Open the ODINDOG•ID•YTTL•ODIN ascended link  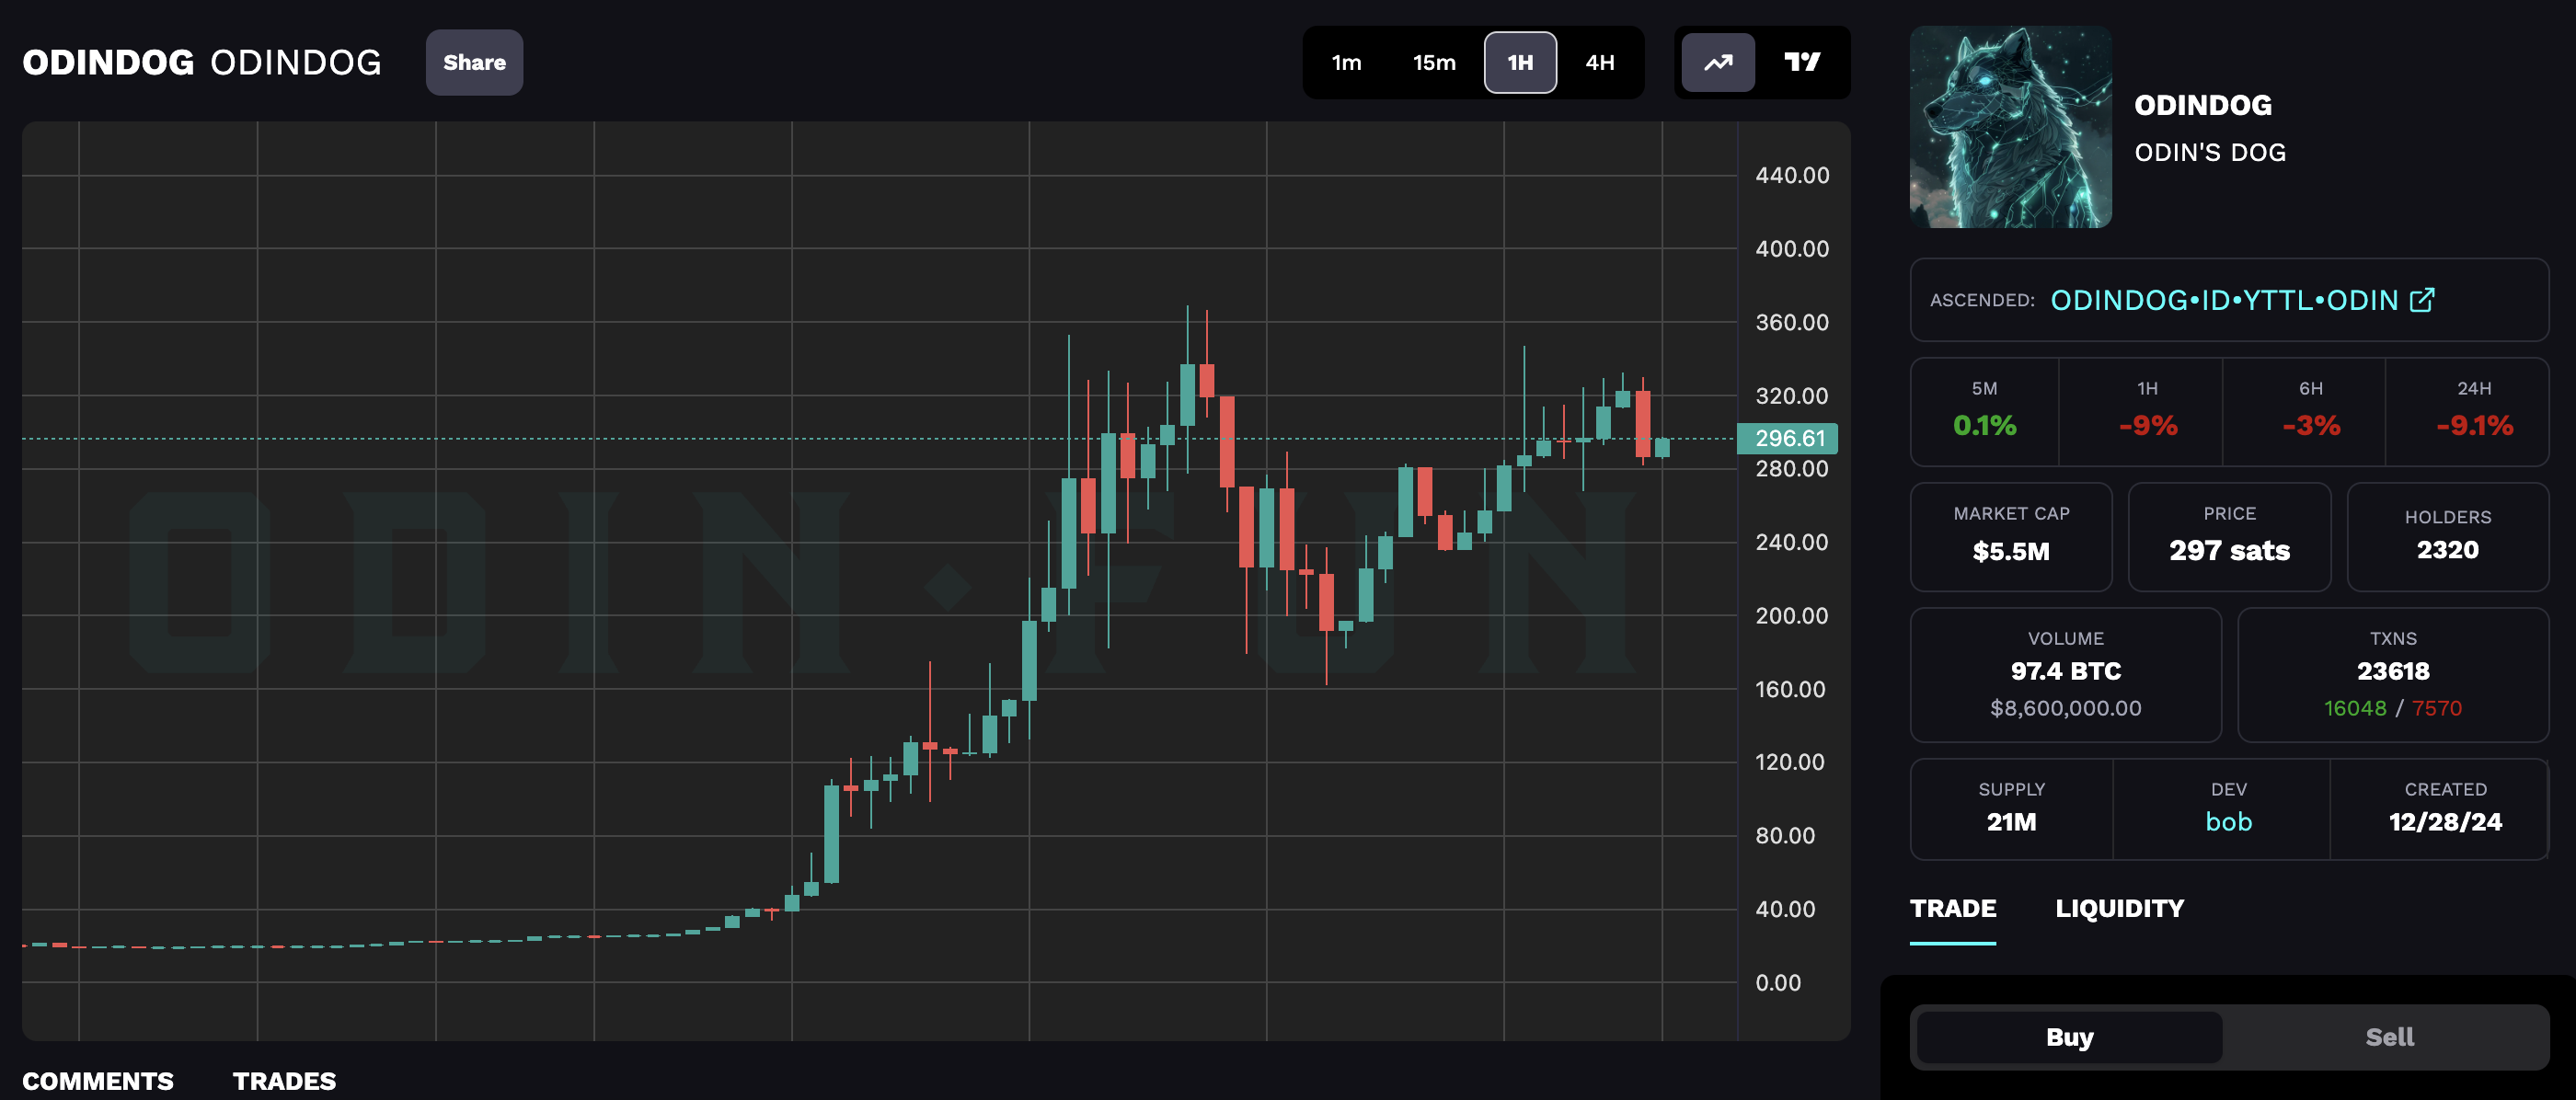pos(2223,300)
